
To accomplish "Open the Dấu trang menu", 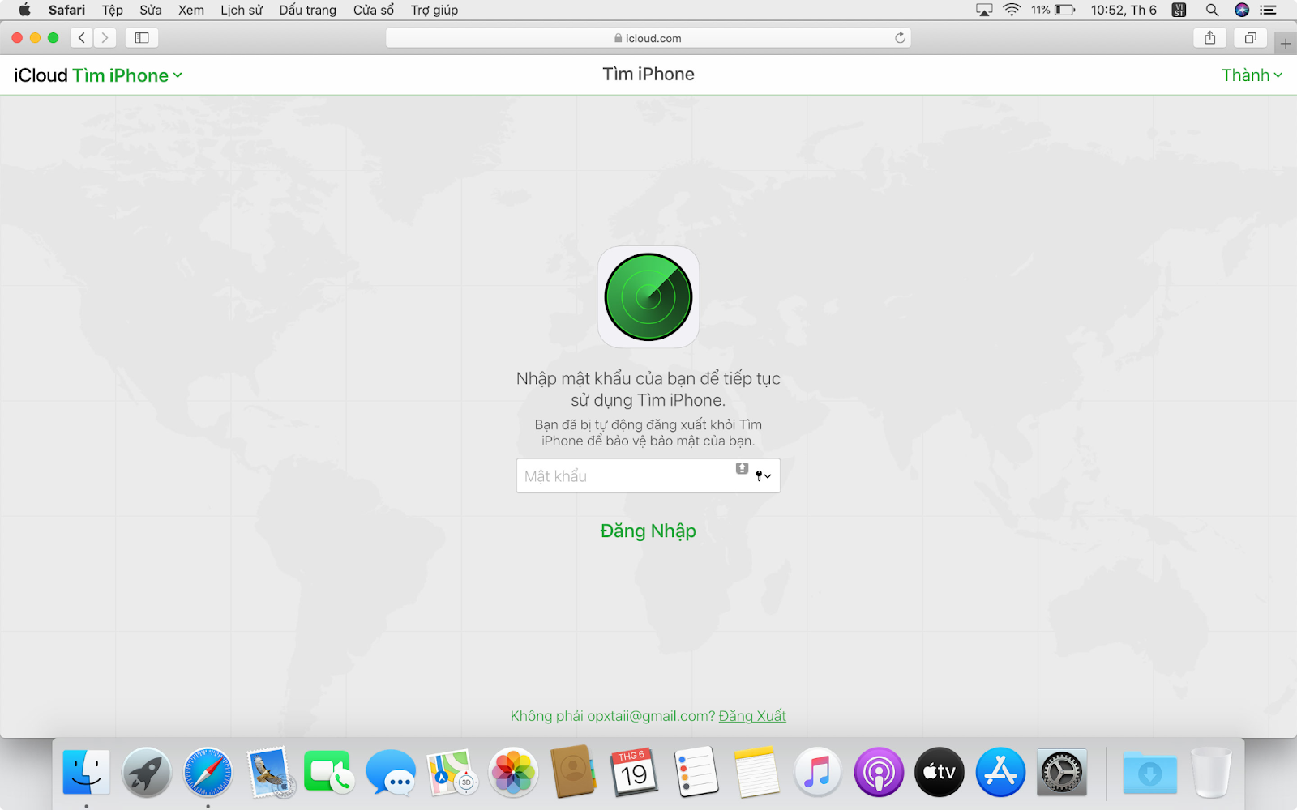I will click(x=308, y=10).
